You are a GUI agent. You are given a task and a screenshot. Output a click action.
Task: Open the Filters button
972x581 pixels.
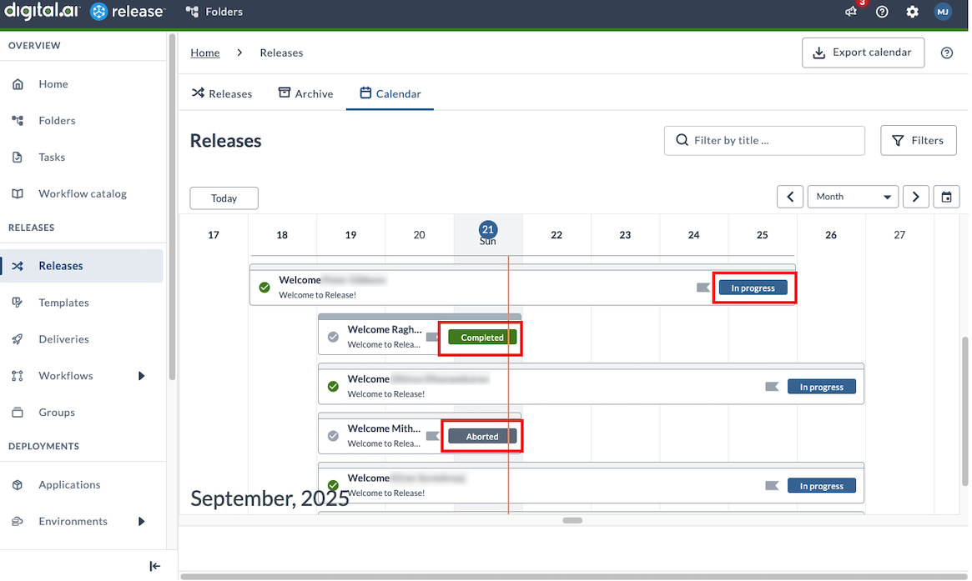point(918,140)
